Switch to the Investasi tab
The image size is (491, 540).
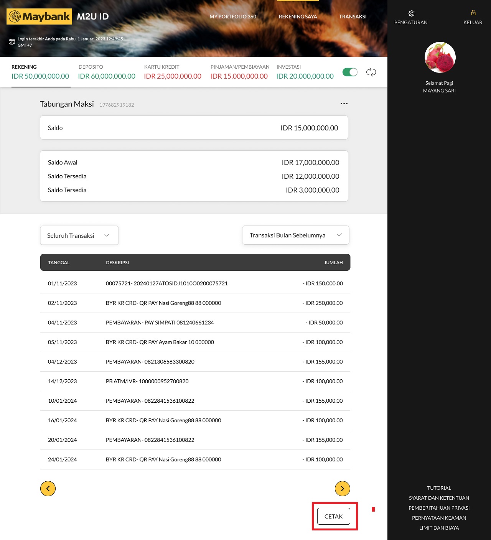(x=305, y=72)
